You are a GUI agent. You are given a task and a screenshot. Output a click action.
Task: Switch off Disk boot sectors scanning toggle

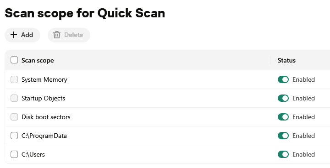click(x=283, y=117)
